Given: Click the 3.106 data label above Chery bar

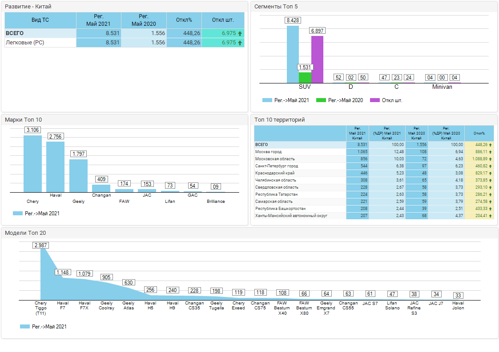Looking at the screenshot, I should [33, 130].
